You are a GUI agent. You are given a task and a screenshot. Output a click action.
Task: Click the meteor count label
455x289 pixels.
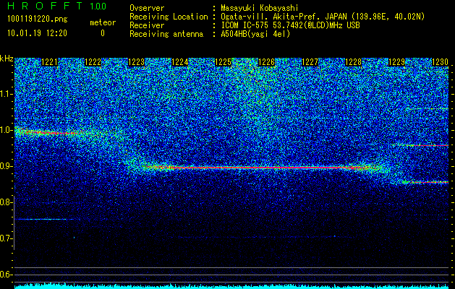coord(103,22)
